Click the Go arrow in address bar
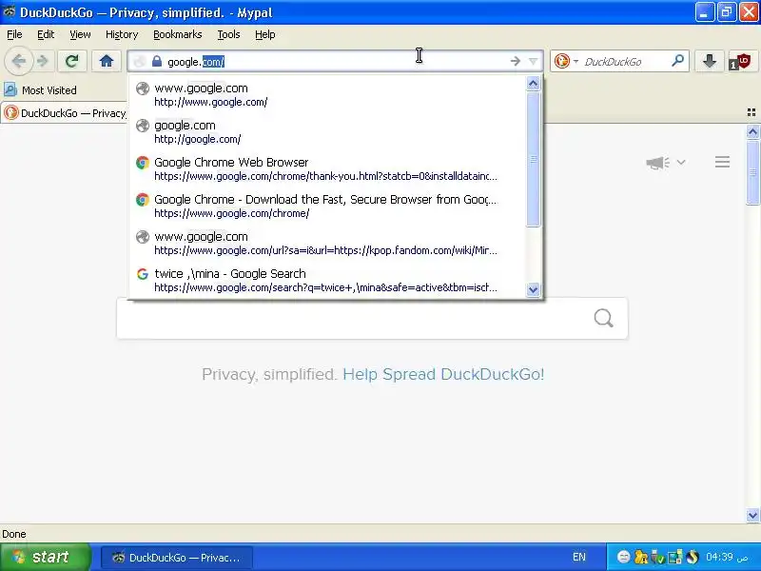Image resolution: width=761 pixels, height=571 pixels. point(515,61)
